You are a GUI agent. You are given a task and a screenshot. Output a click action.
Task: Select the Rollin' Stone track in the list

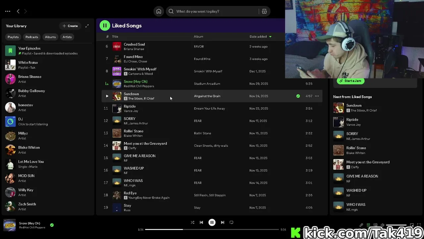pyautogui.click(x=212, y=133)
